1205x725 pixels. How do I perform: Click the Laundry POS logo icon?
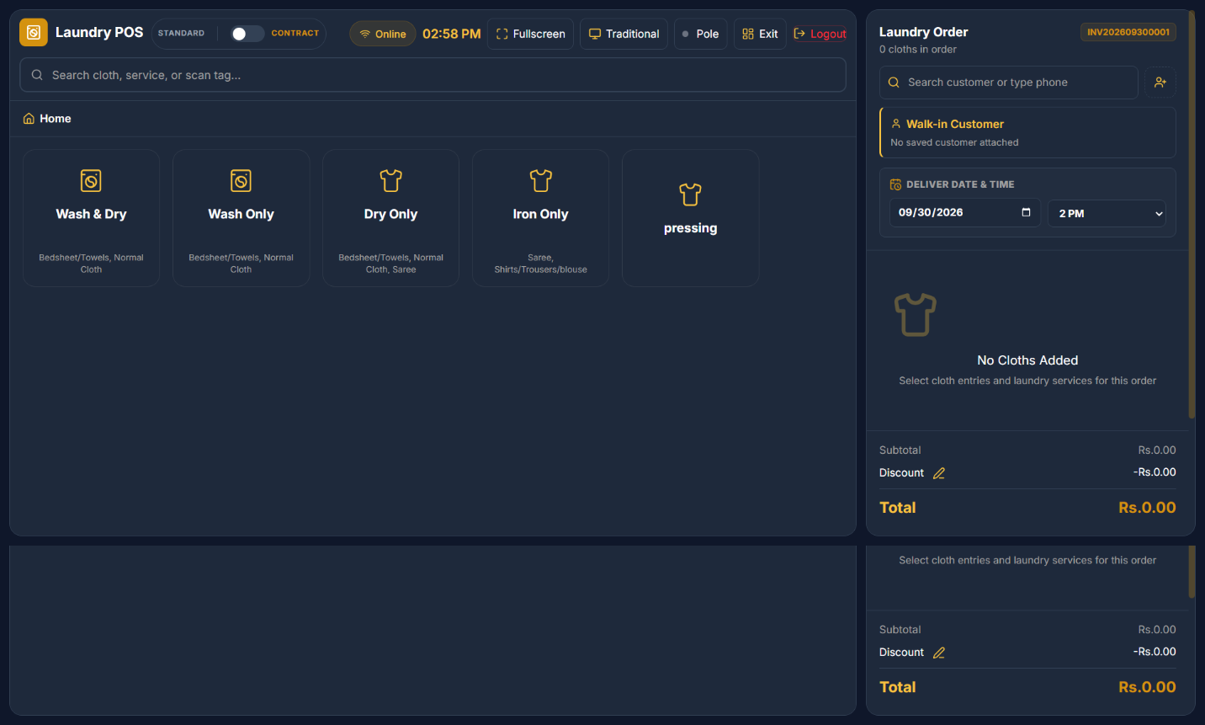click(x=34, y=33)
